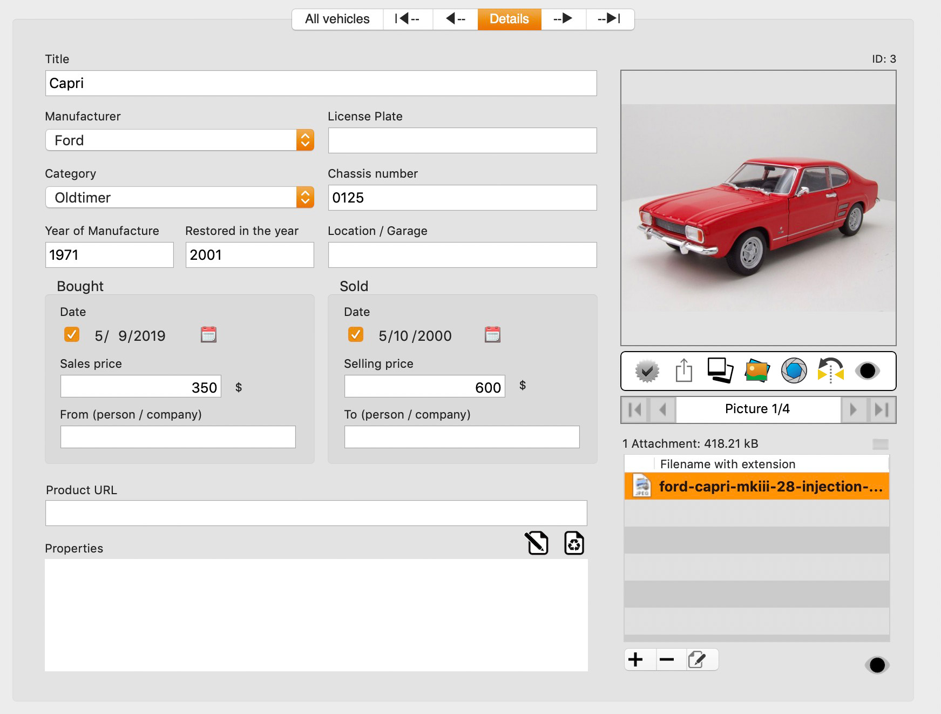Toggle the Sold date checkbox

click(x=356, y=334)
